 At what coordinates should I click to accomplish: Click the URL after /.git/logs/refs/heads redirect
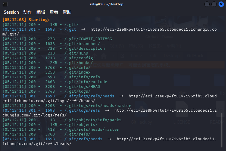point(172,96)
